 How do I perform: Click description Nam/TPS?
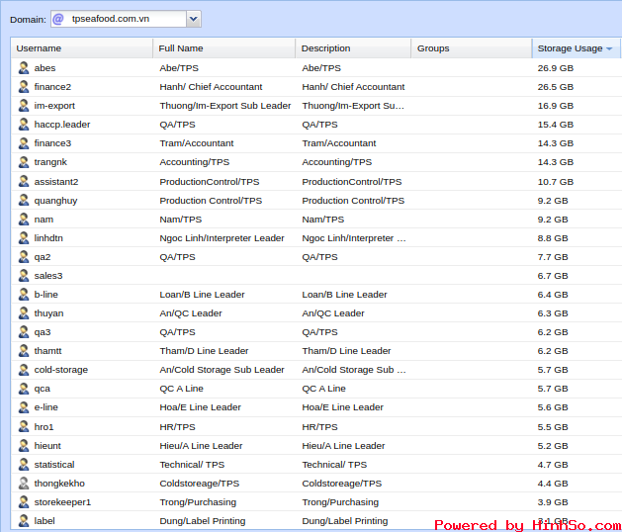coord(323,219)
